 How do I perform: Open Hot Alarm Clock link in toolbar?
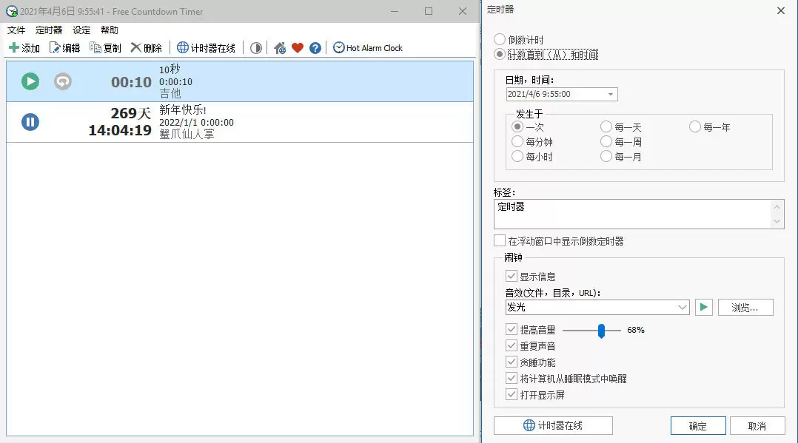[x=368, y=48]
